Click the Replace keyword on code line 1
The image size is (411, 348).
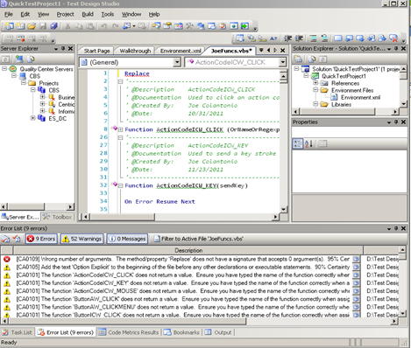[x=137, y=73]
